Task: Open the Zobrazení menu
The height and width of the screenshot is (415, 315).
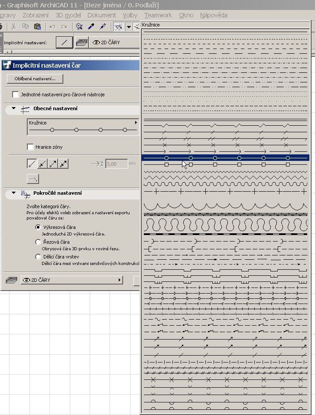Action: (x=36, y=15)
